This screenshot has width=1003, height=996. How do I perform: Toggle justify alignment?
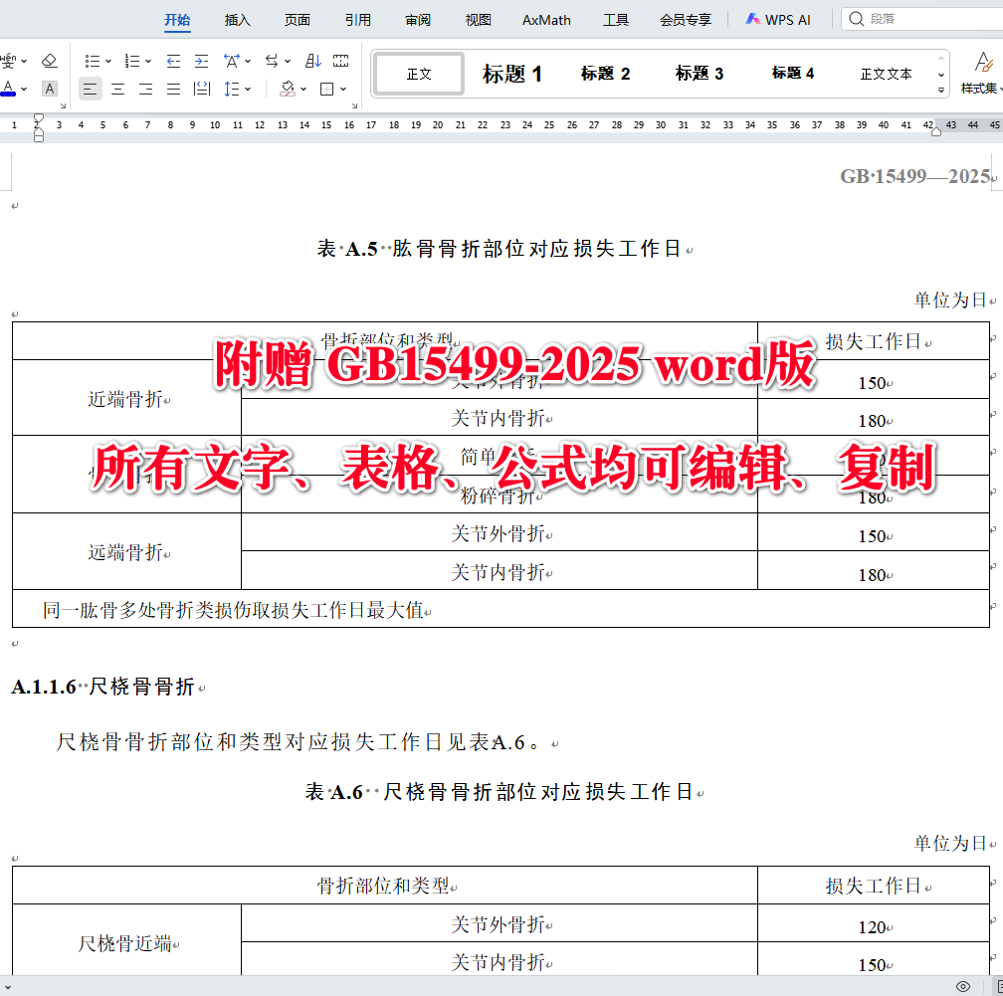pyautogui.click(x=173, y=89)
